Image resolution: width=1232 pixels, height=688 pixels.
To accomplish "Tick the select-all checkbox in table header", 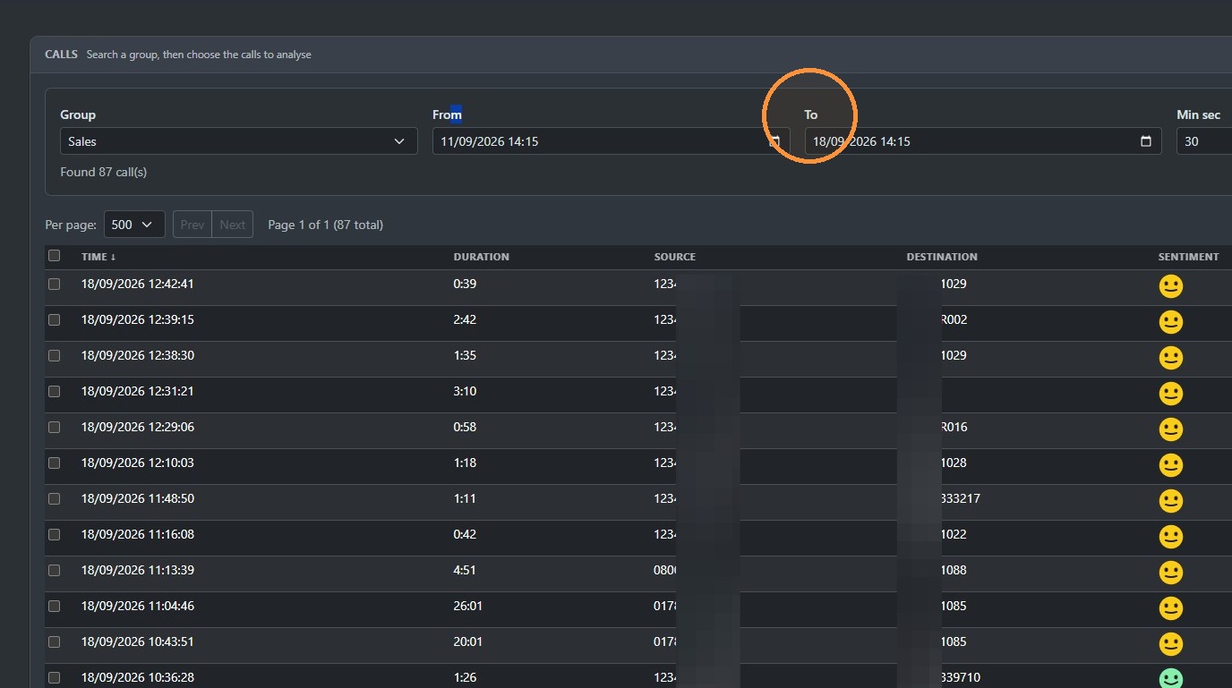I will click(54, 256).
